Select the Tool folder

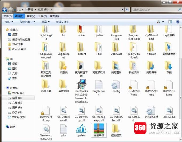coord(99,49)
